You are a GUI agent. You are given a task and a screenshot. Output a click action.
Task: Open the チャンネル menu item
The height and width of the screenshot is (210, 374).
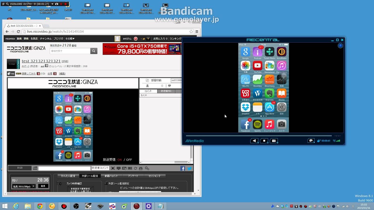tap(46, 38)
